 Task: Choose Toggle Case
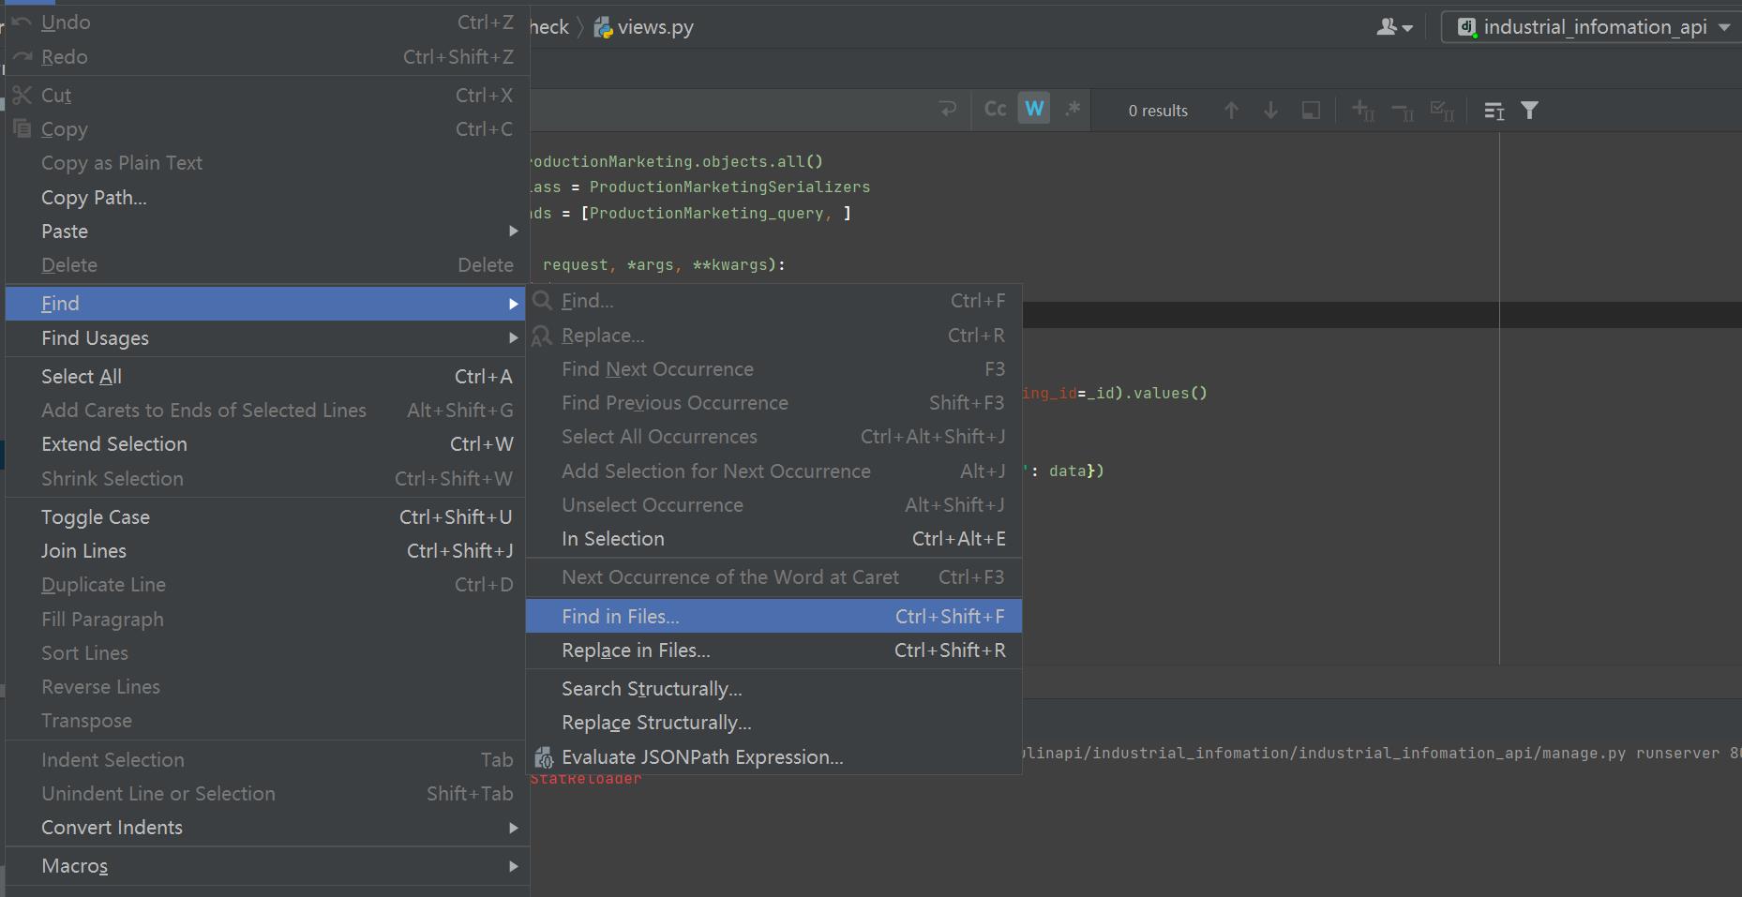click(x=264, y=517)
